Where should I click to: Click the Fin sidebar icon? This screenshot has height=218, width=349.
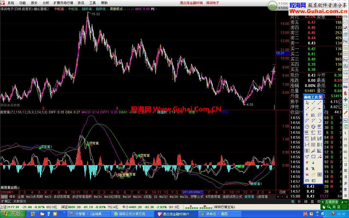tap(345, 41)
